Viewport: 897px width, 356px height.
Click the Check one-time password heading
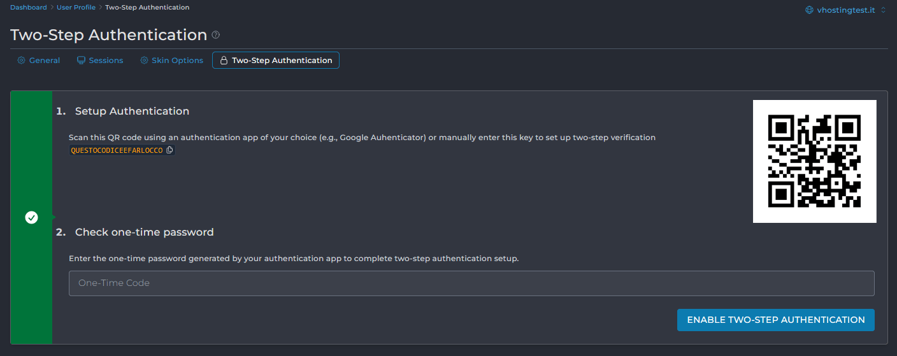[x=145, y=232]
